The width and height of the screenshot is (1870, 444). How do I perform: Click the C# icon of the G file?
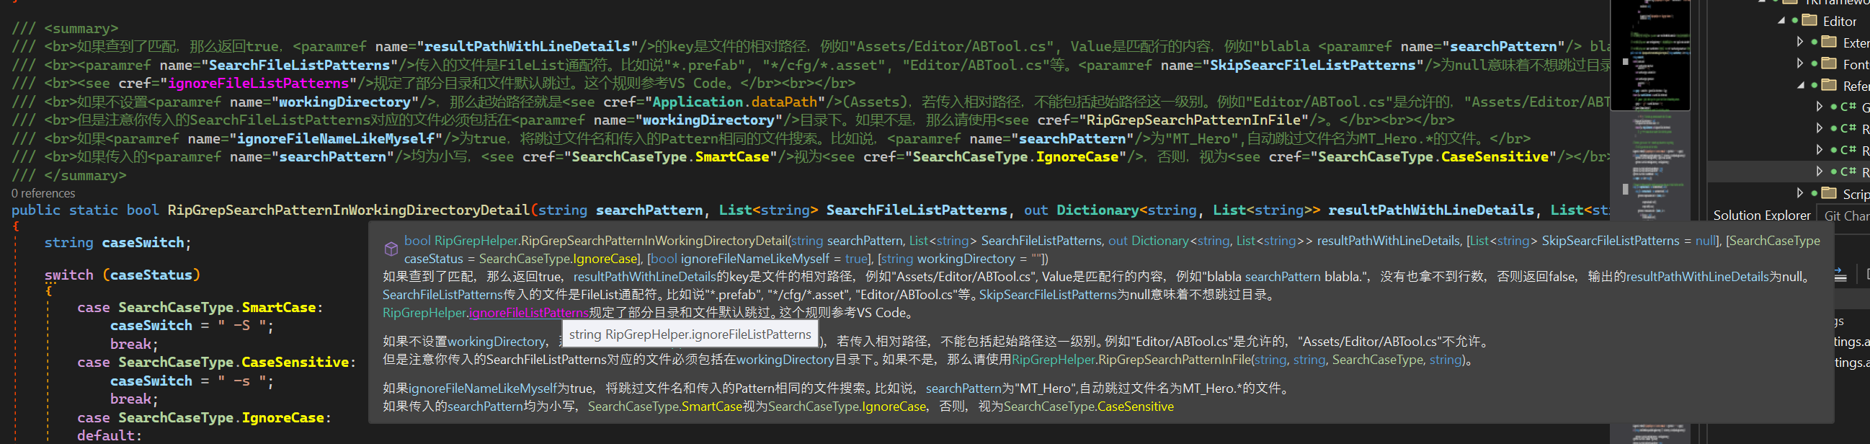(1848, 107)
